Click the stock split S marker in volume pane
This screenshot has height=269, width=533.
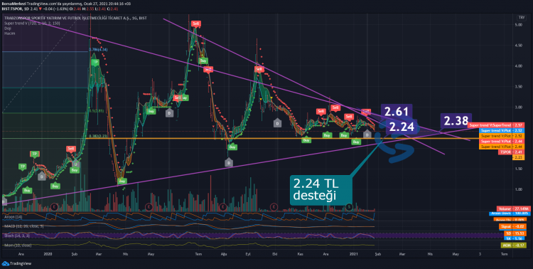(349, 206)
